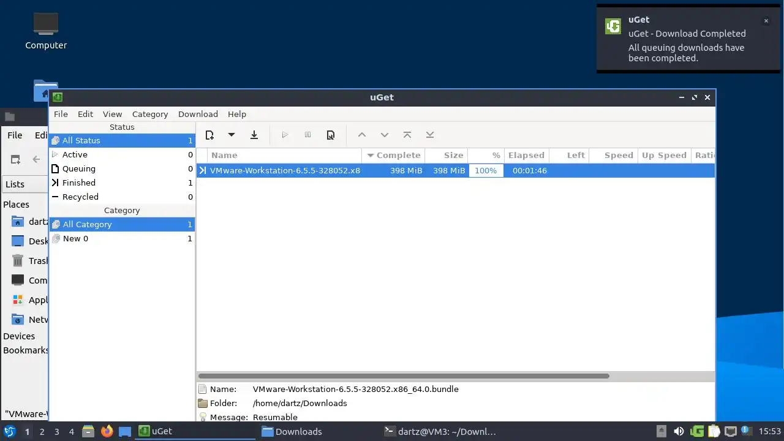The height and width of the screenshot is (441, 784).
Task: Click the clock showing 15:53
Action: coord(770,432)
